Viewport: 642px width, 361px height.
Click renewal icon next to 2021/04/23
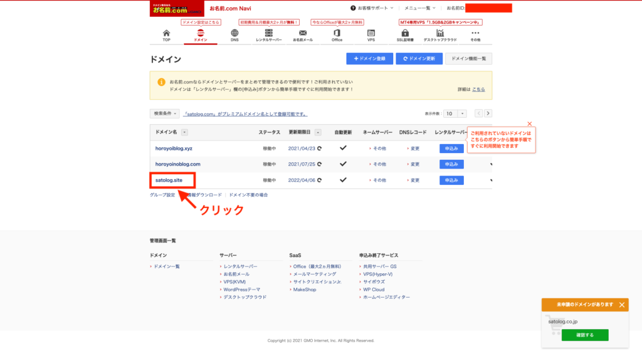pos(319,149)
